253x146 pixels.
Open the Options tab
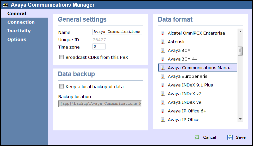coord(17,40)
